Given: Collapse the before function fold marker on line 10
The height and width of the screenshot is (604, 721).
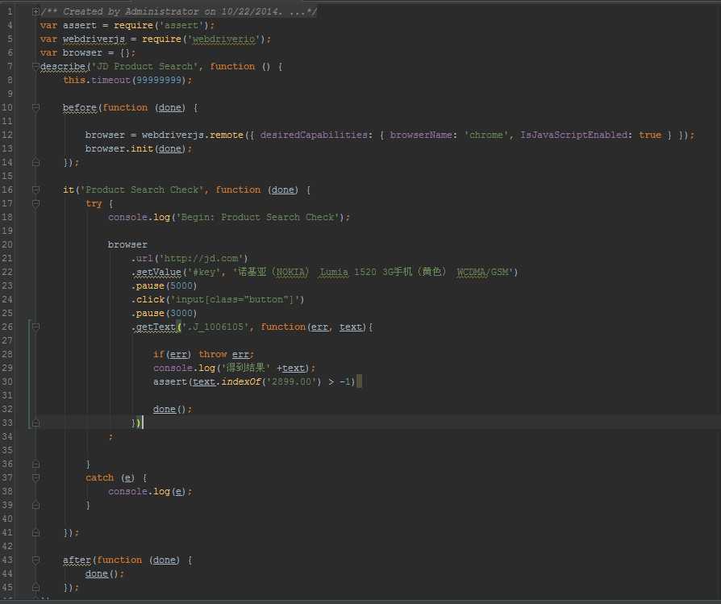Looking at the screenshot, I should 35,107.
